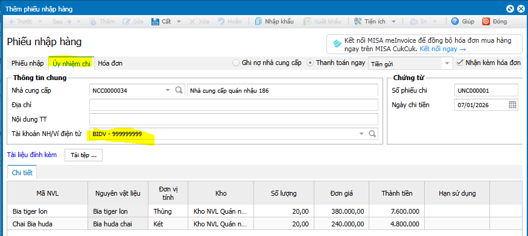Click the 7.600.000 amount cell

(396, 211)
